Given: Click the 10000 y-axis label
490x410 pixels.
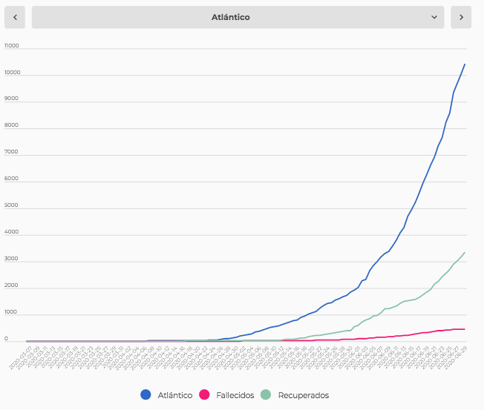Looking at the screenshot, I should (x=12, y=73).
